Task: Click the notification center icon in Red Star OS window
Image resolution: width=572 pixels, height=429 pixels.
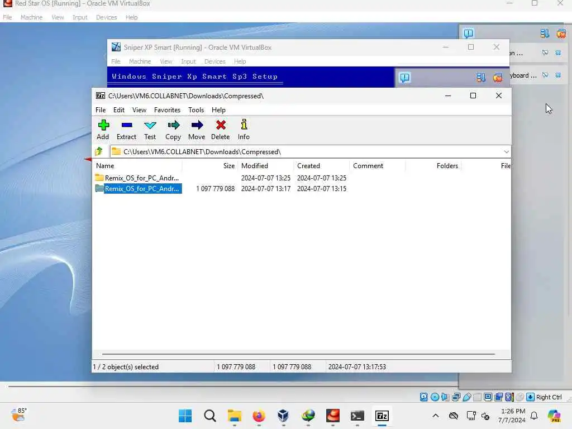Action: (469, 33)
